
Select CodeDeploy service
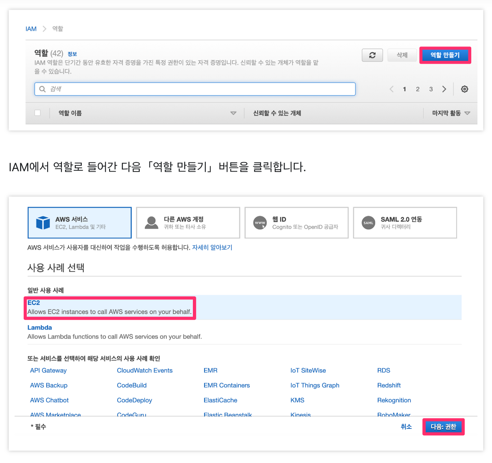[135, 400]
